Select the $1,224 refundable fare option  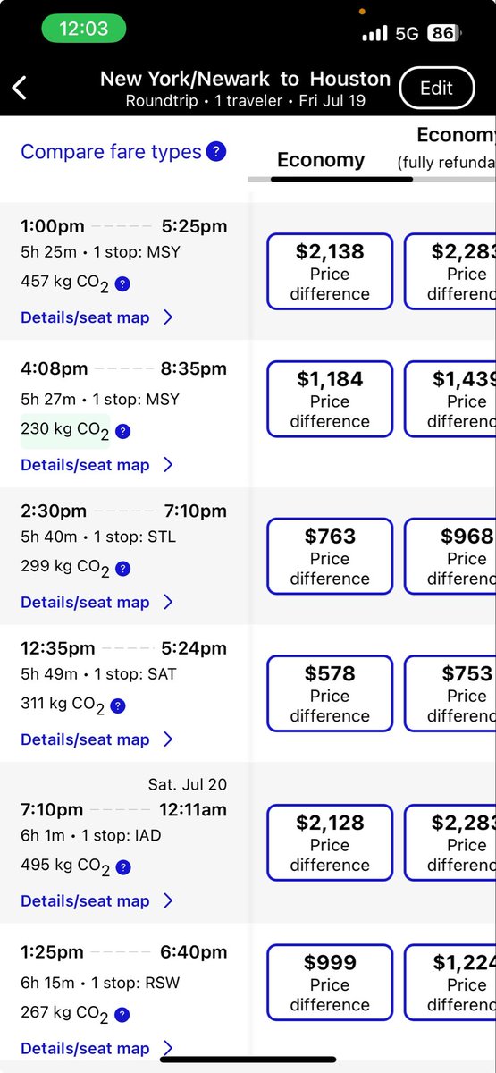450,984
